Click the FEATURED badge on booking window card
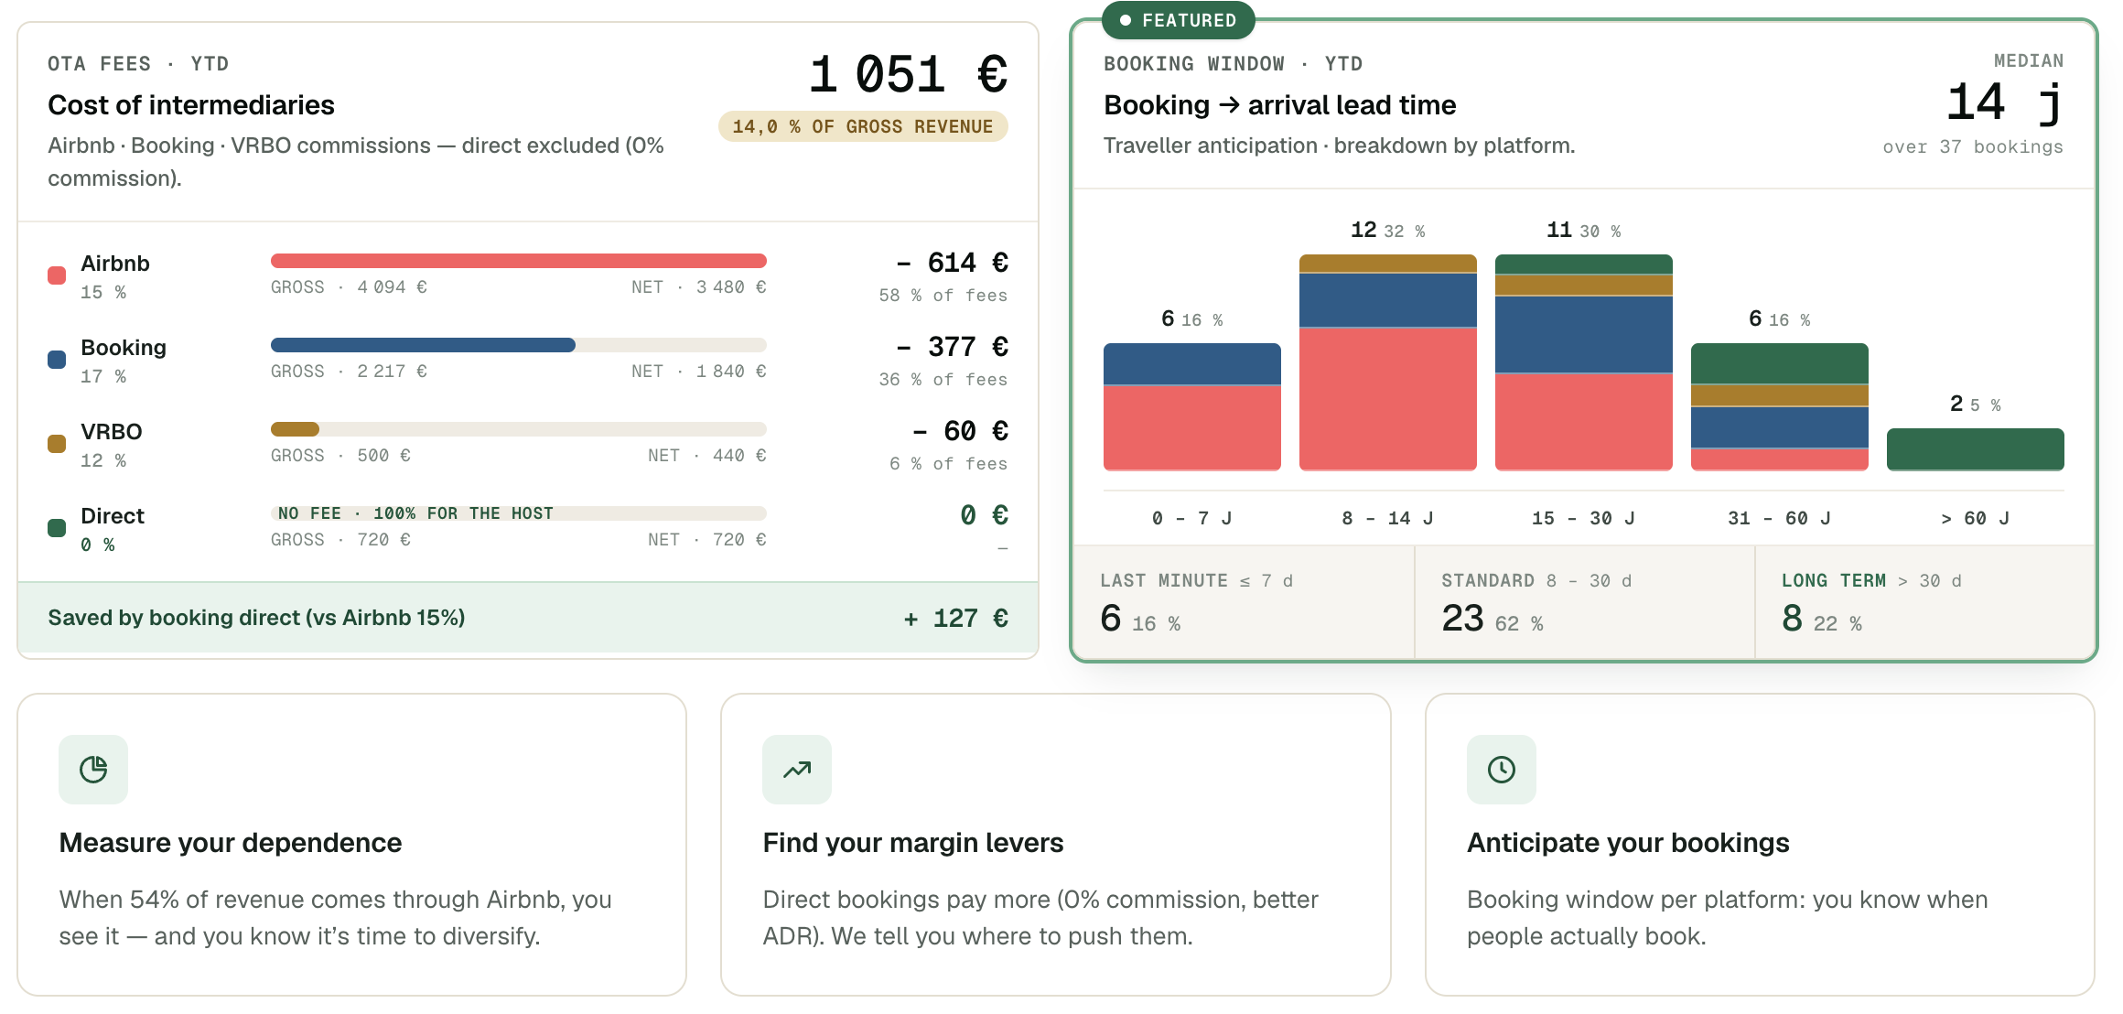Screen dimensions: 2123x1014 click(1179, 20)
